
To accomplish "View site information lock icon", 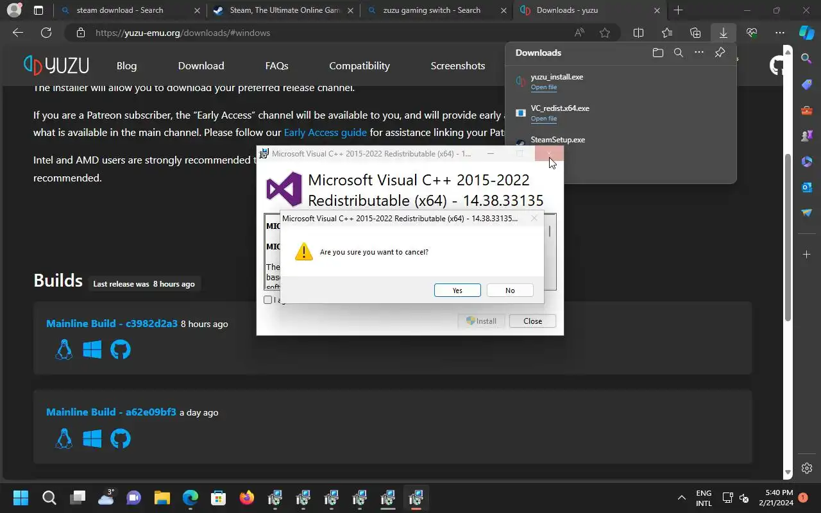I will tap(80, 33).
